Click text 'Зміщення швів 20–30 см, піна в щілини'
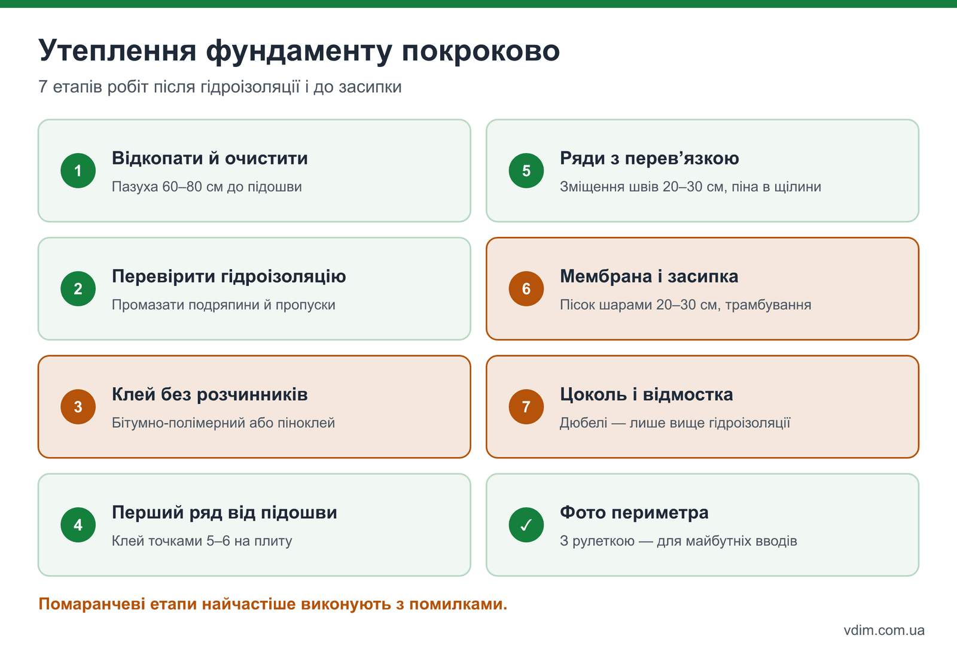957x654 pixels. click(x=691, y=187)
